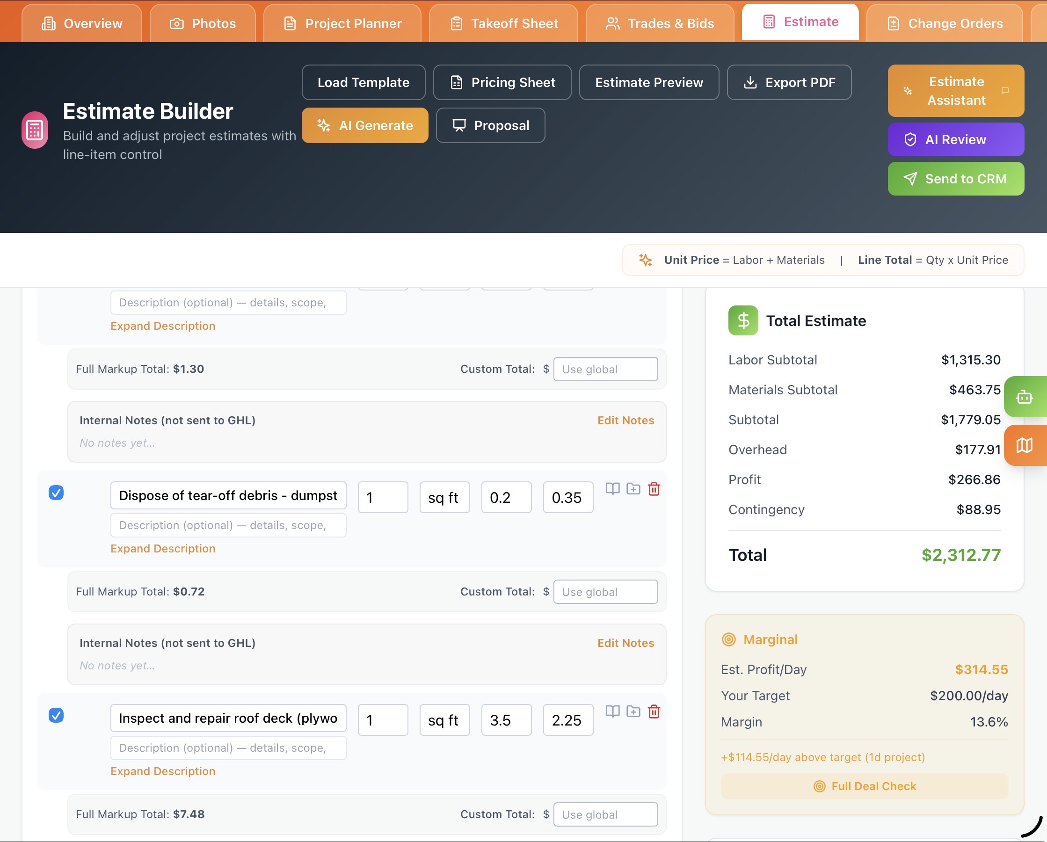
Task: Open Edit Notes above the Dispose debris item
Action: coord(625,421)
